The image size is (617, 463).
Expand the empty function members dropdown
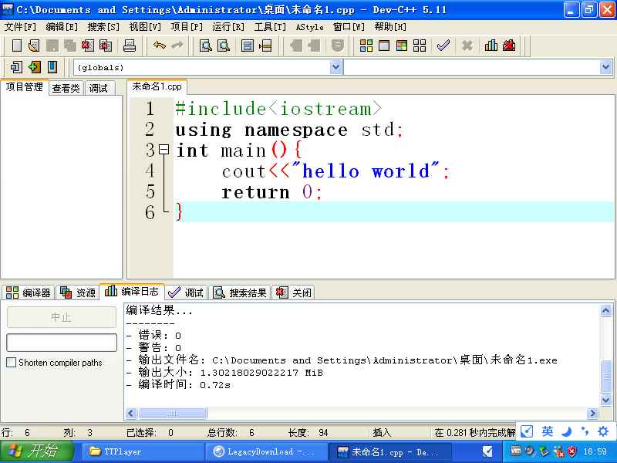(x=605, y=68)
